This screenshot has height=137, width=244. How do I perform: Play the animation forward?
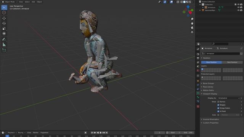pyautogui.click(x=101, y=133)
